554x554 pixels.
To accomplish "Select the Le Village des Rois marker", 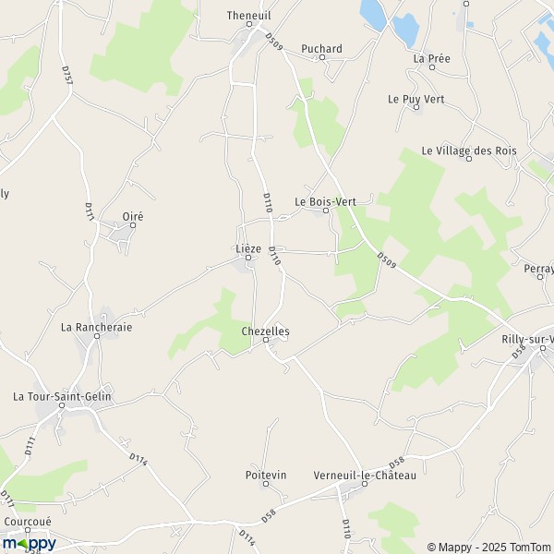I will click(469, 159).
